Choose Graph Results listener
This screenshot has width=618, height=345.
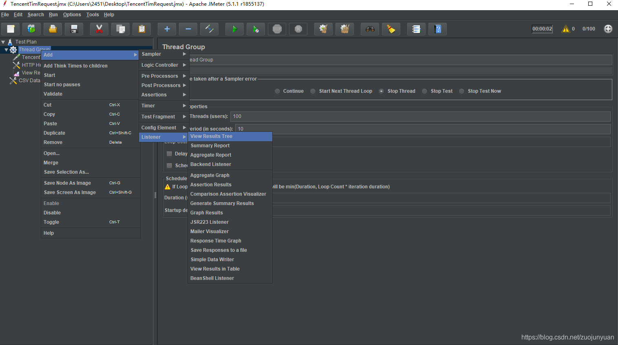pyautogui.click(x=230, y=213)
